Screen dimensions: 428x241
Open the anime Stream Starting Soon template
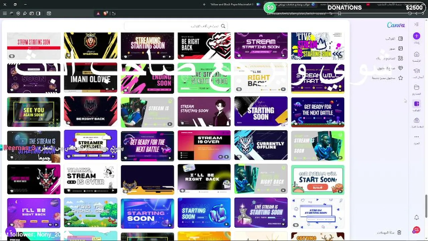(204, 112)
